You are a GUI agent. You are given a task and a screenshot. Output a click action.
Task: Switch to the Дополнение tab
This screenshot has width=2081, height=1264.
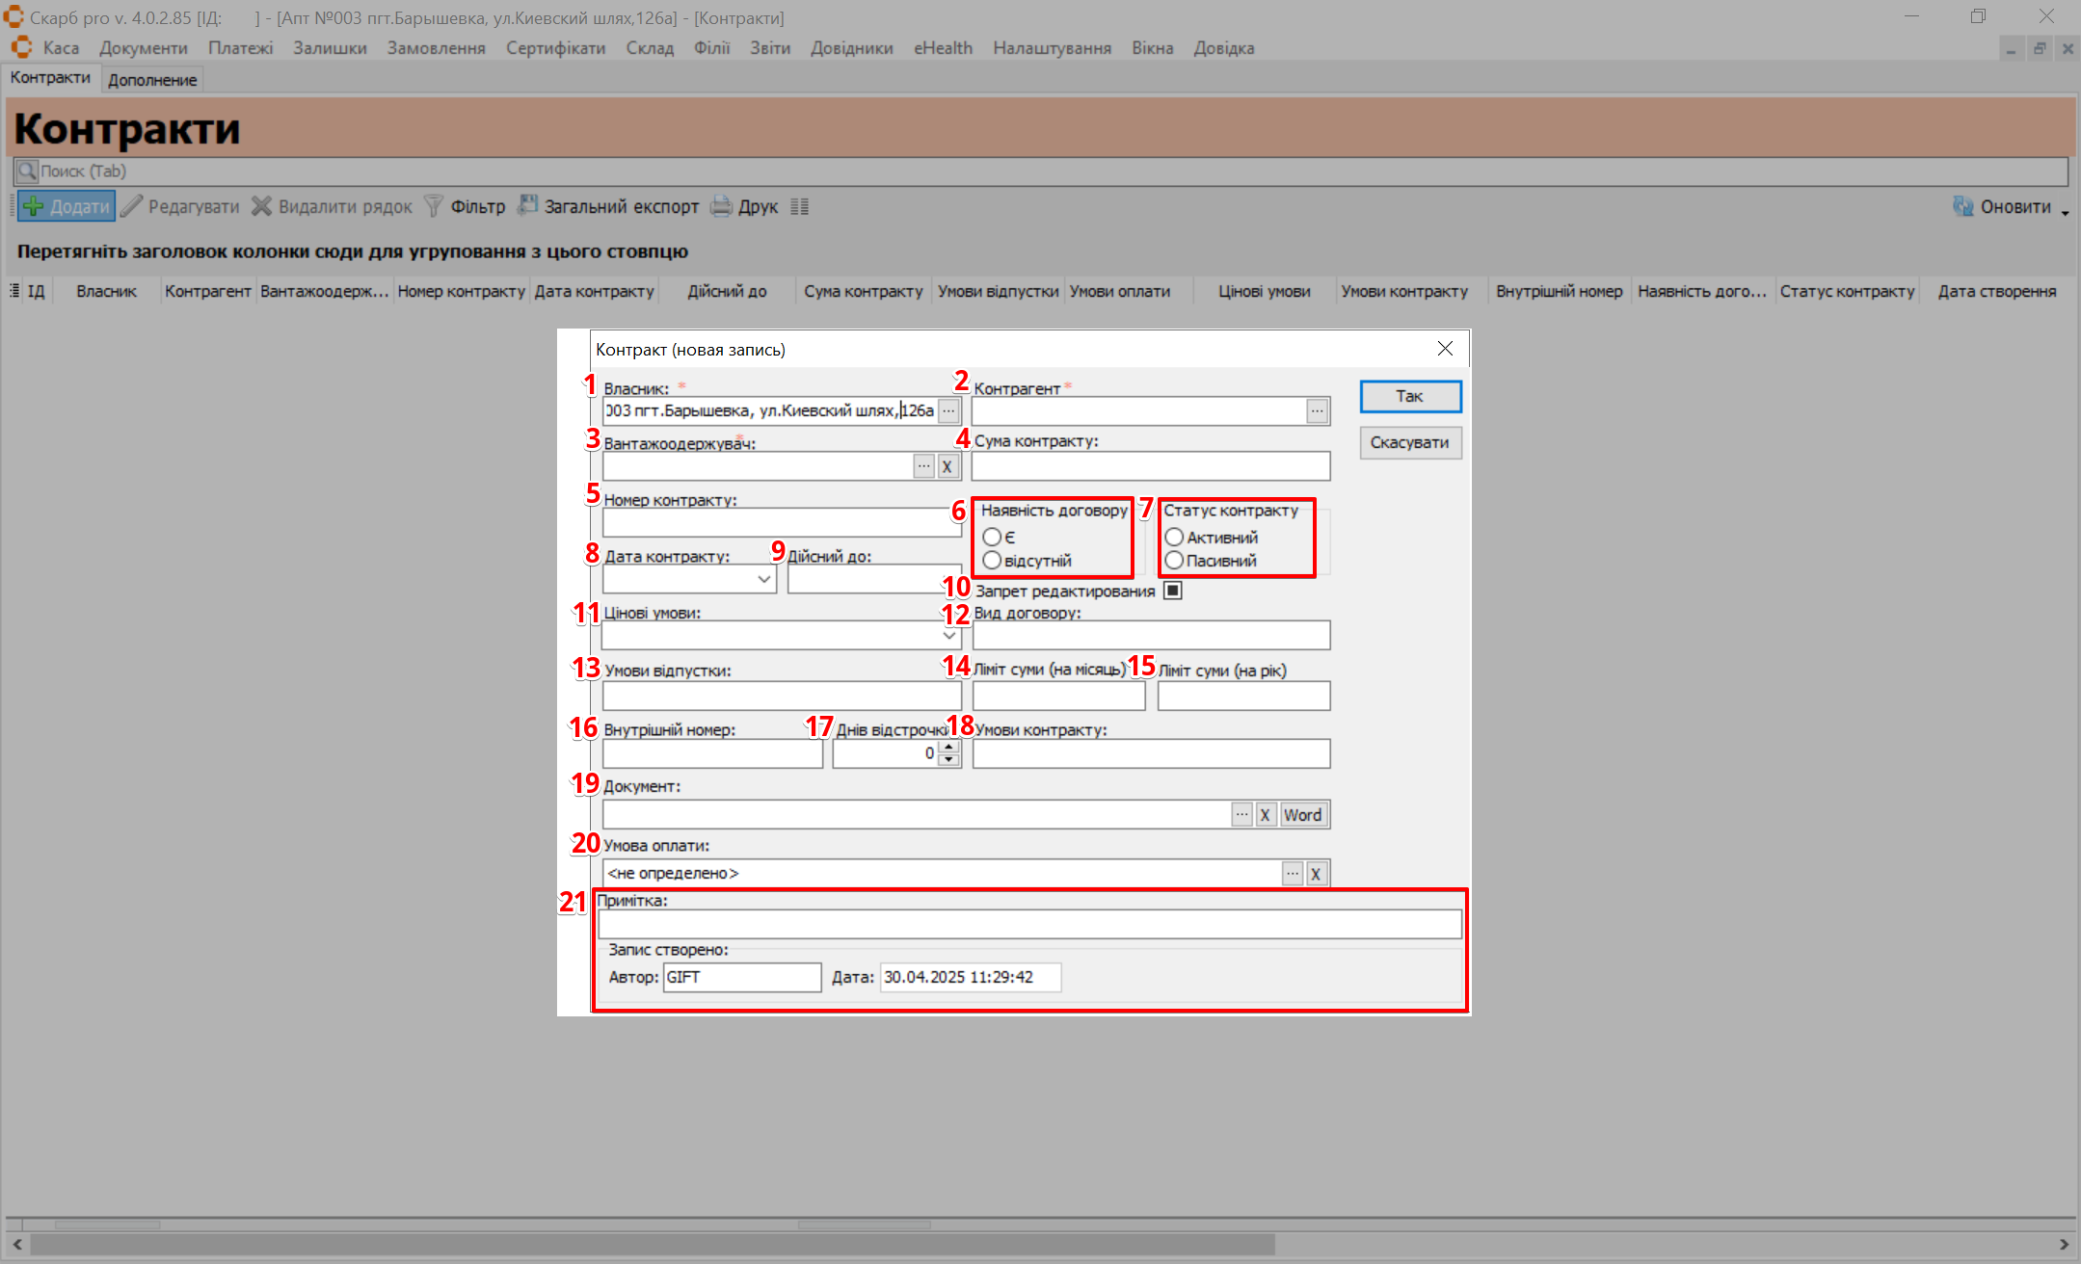[152, 80]
